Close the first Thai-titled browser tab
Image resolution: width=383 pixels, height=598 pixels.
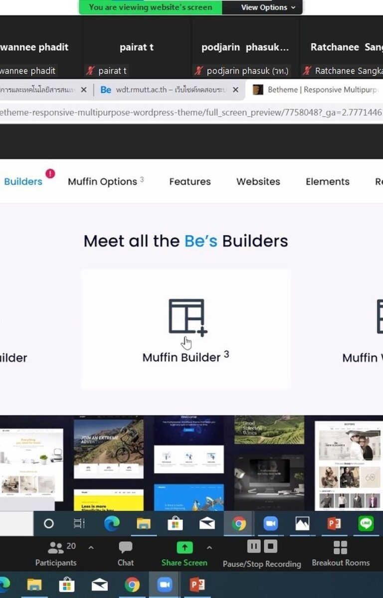click(x=83, y=90)
